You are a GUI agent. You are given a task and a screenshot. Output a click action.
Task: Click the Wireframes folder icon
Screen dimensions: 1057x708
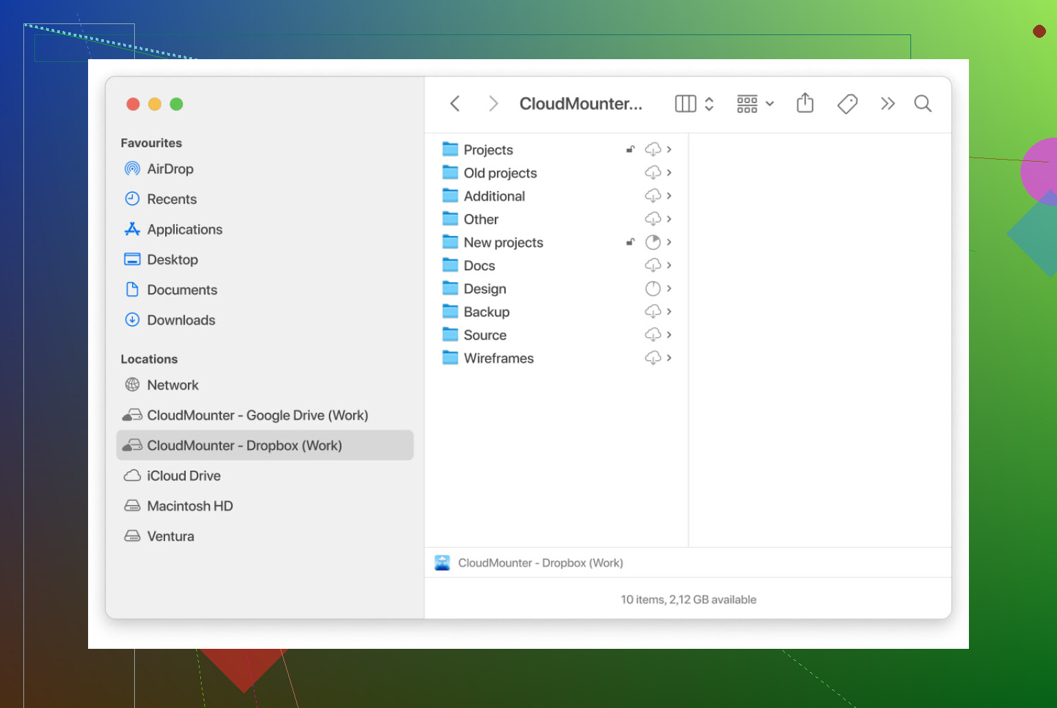click(450, 358)
